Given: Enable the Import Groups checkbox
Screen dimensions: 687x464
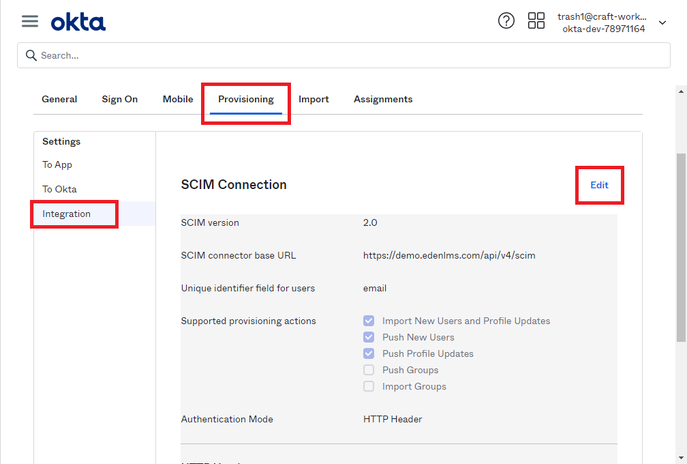Looking at the screenshot, I should [x=369, y=386].
